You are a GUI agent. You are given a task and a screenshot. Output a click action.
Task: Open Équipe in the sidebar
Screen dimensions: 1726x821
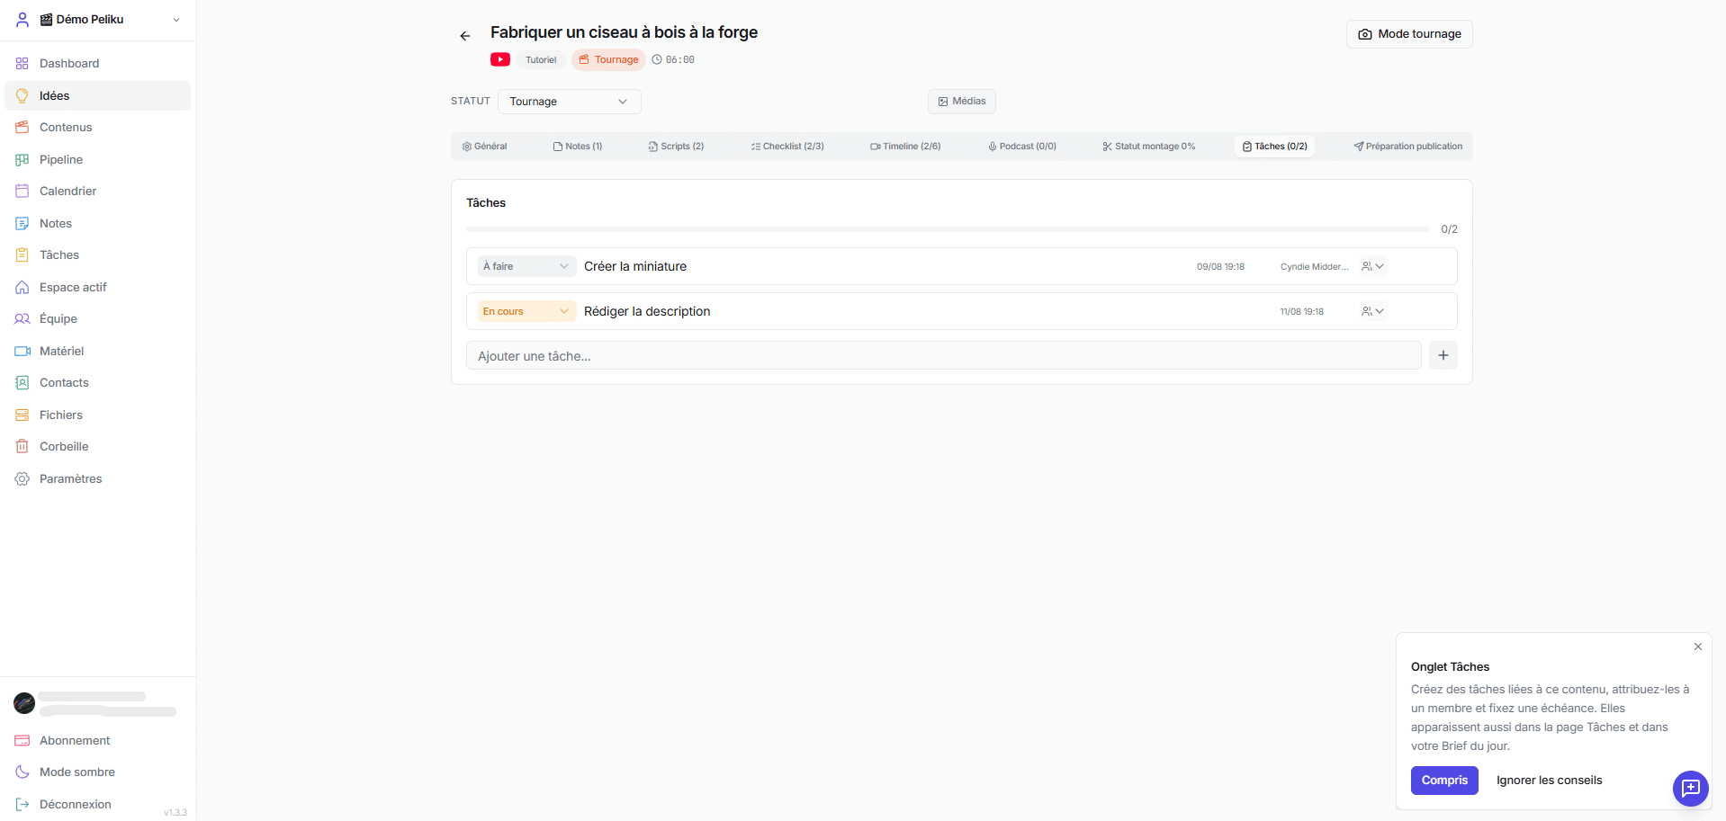click(x=98, y=319)
